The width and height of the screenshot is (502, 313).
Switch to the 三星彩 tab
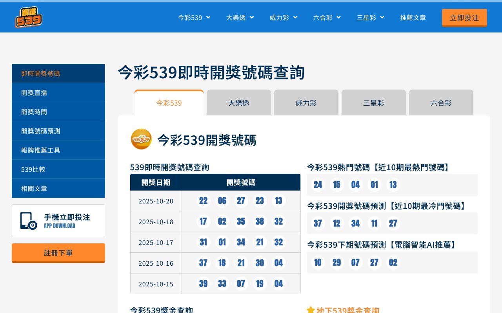(373, 103)
